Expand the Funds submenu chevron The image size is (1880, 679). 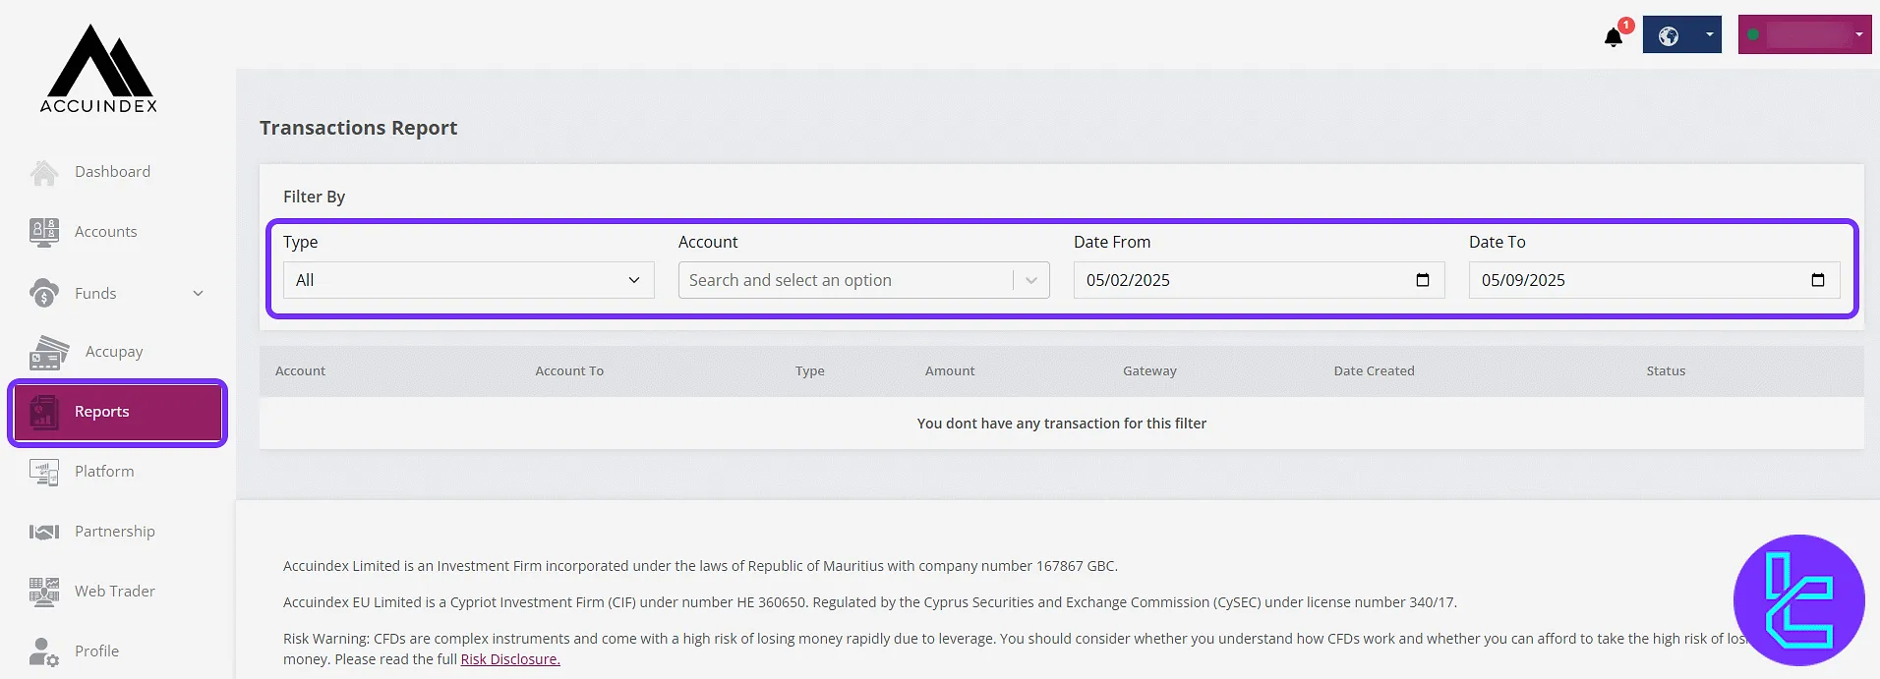coord(198,293)
